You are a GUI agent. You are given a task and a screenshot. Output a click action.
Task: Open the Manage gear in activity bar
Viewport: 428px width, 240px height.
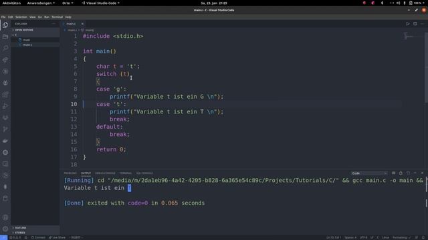5,229
